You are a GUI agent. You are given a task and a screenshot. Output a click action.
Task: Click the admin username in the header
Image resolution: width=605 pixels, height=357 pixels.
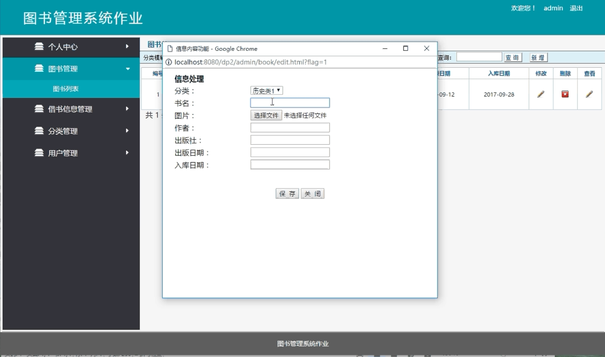(x=553, y=8)
